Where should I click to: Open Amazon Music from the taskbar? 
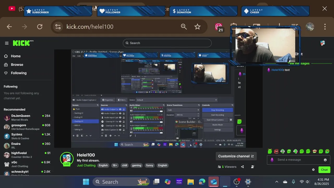179,182
